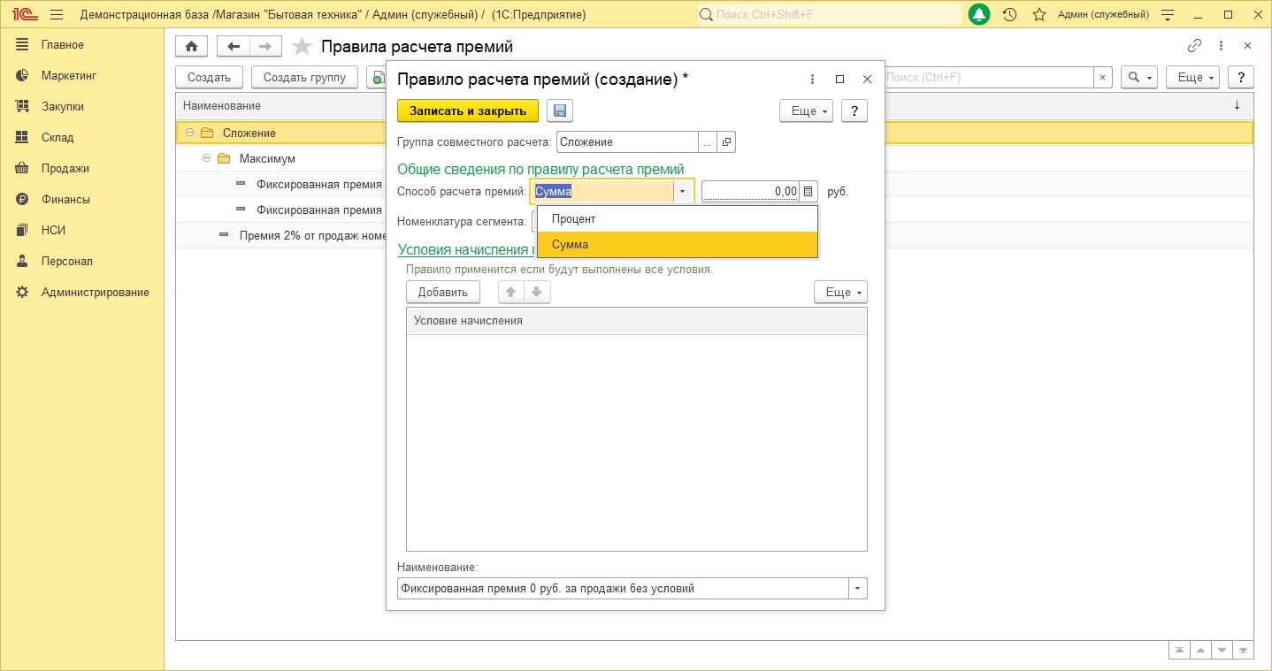Open the Админ (служебный) user menu

point(1103,15)
